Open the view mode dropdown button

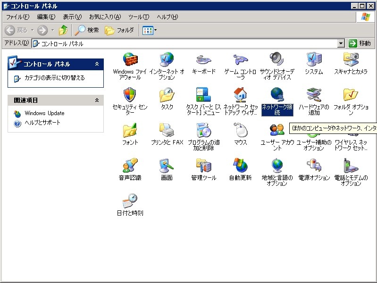[150, 30]
